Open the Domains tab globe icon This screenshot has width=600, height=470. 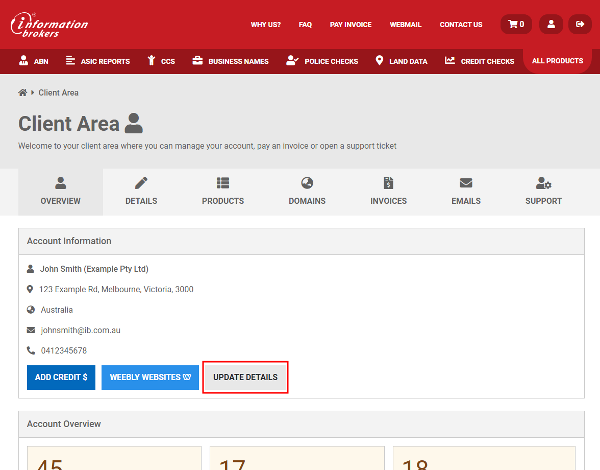coord(307,183)
